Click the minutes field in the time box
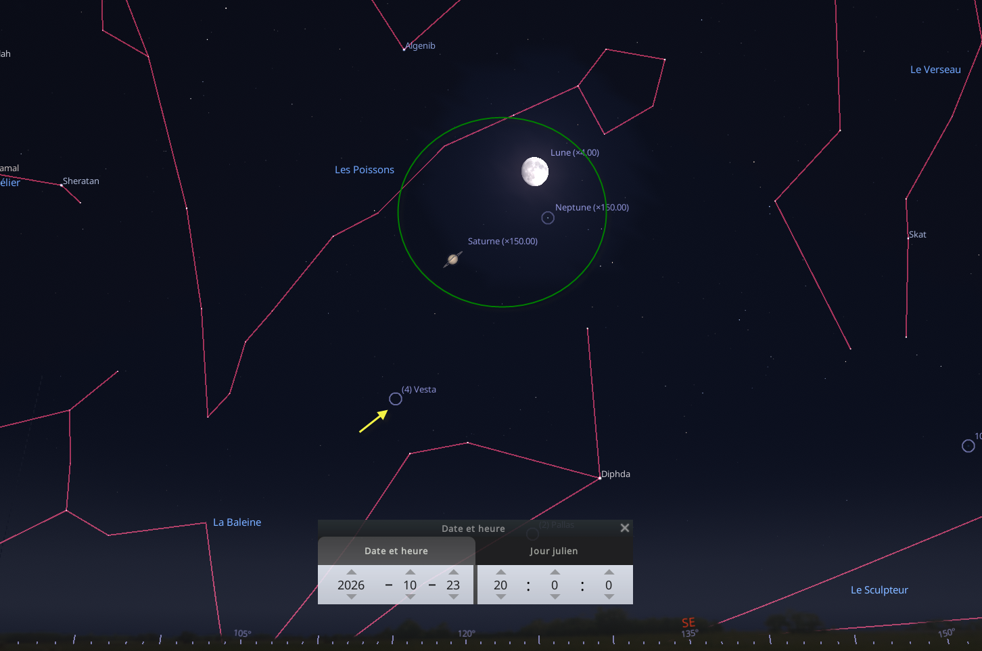This screenshot has height=651, width=982. [x=555, y=585]
